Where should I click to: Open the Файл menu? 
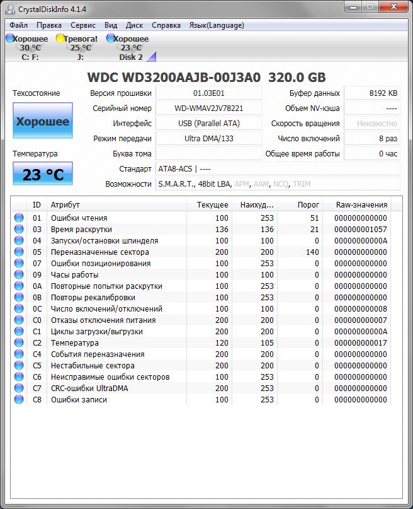click(x=18, y=25)
